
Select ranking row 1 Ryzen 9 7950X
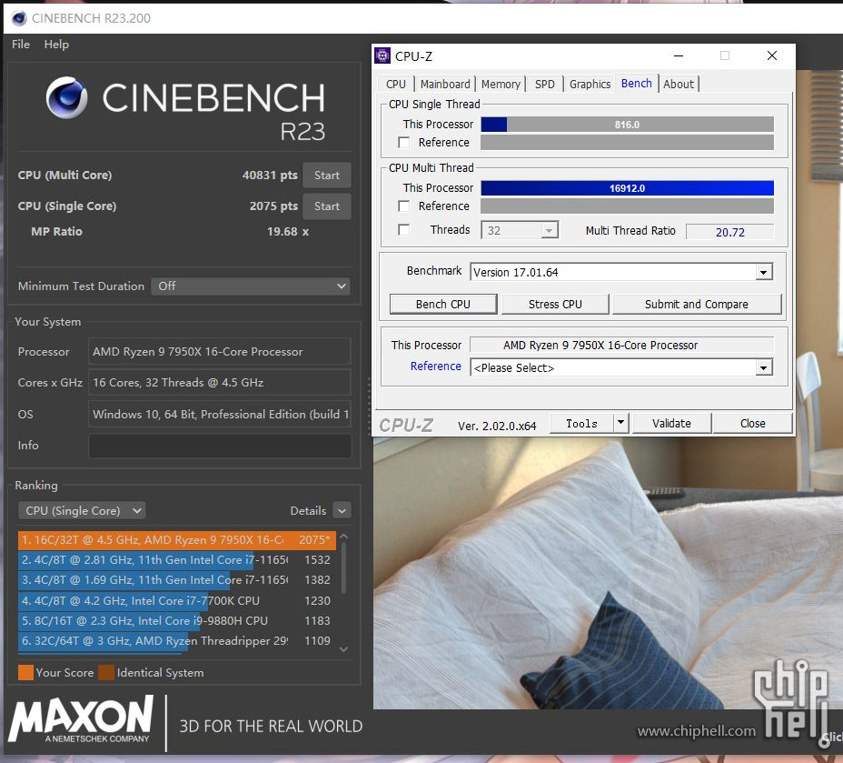[177, 539]
